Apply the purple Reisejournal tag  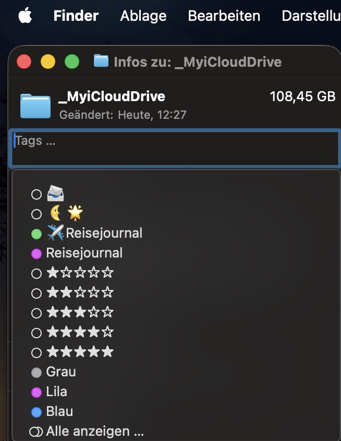coord(77,253)
